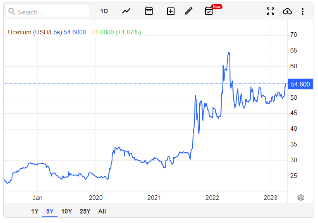Select the All range tab
The image size is (318, 223).
point(102,211)
